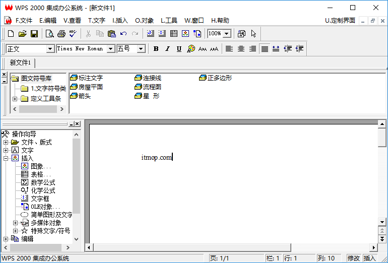Collapse the 插入 tree node

point(6,158)
